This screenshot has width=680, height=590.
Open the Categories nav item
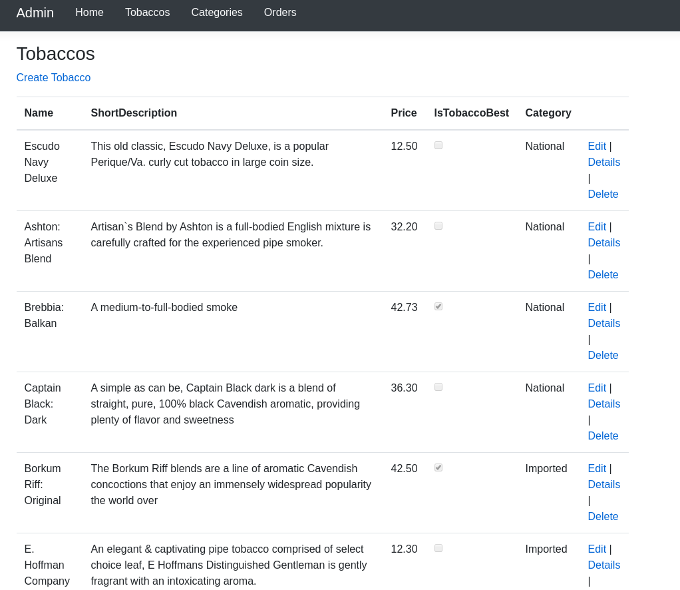(217, 12)
